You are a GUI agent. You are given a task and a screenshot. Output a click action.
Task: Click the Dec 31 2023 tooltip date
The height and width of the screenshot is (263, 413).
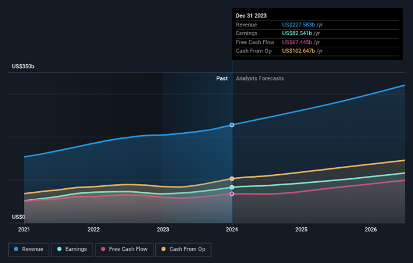[251, 16]
